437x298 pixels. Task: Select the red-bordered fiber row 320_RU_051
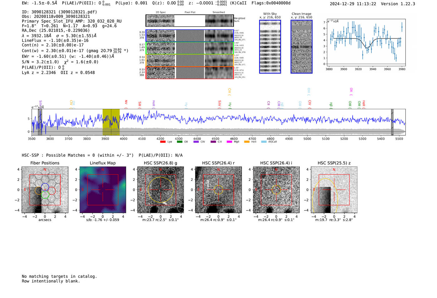(x=189, y=73)
